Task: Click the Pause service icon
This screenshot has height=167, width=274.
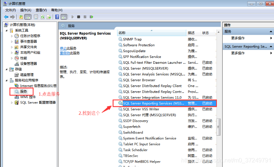Action: coord(85,17)
